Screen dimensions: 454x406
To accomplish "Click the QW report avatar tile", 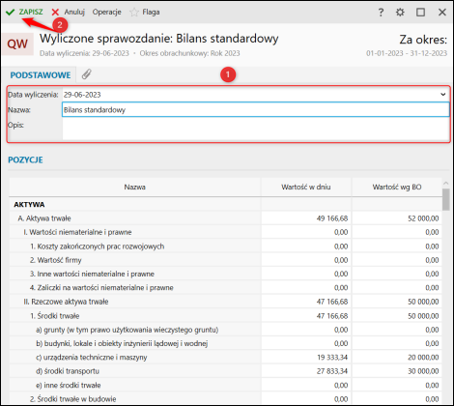I will point(17,43).
